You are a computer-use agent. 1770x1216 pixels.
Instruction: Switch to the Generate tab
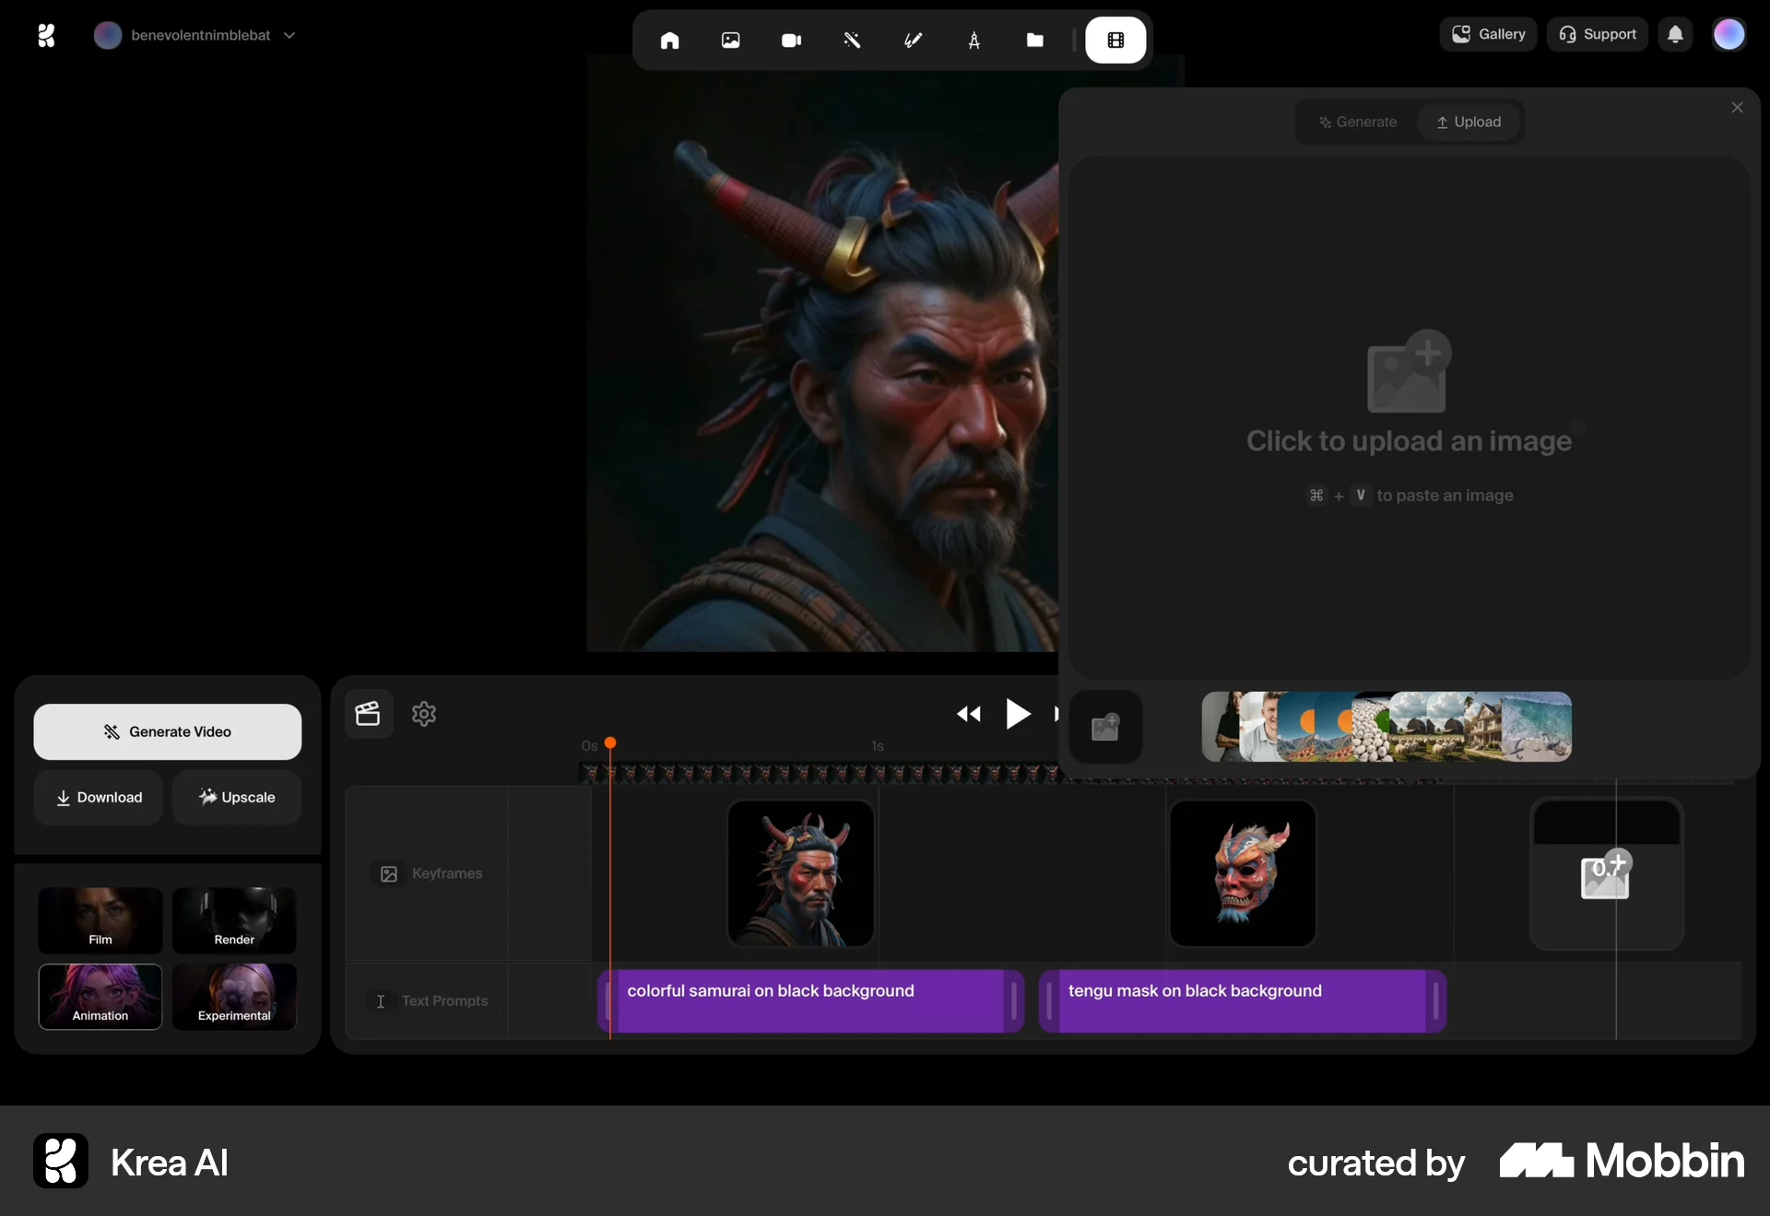(x=1357, y=121)
